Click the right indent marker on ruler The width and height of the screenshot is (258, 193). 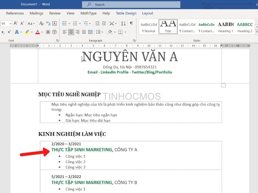[221, 46]
